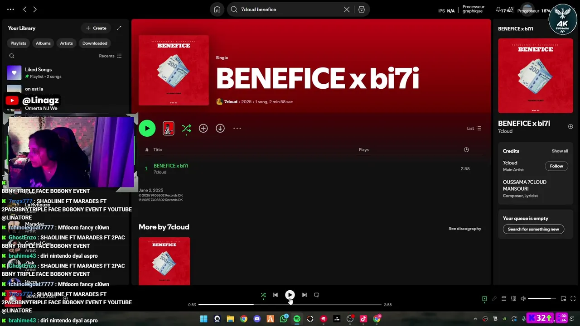Search within Your Library
Screen dimensions: 580x326
12,56
